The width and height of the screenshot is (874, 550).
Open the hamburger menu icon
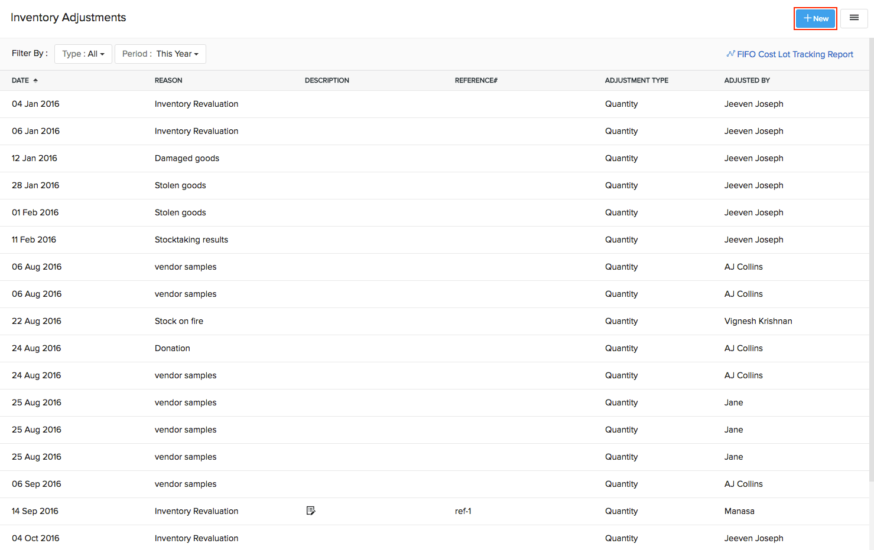coord(854,18)
